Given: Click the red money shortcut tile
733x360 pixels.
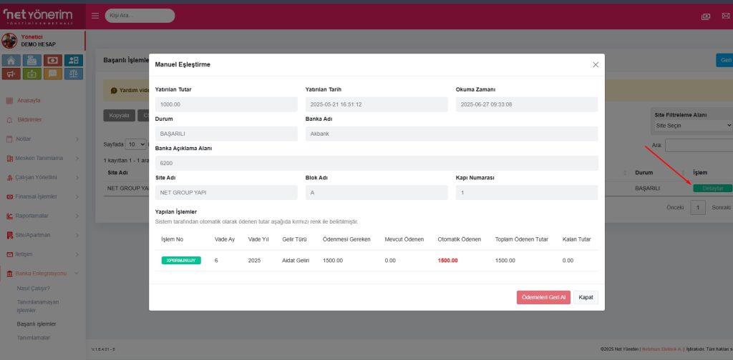Looking at the screenshot, I should [52, 61].
